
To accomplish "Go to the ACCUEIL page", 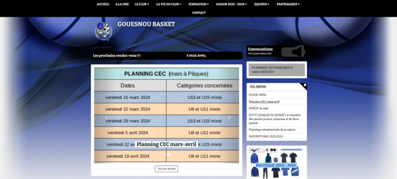I will [103, 4].
